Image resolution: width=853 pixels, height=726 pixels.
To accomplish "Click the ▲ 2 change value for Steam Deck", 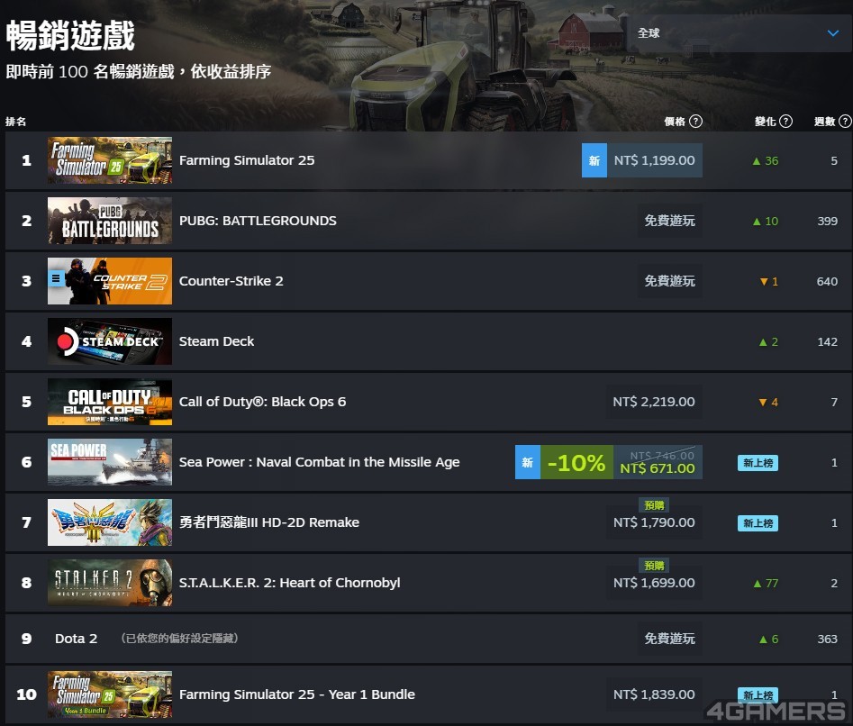I will coord(768,342).
